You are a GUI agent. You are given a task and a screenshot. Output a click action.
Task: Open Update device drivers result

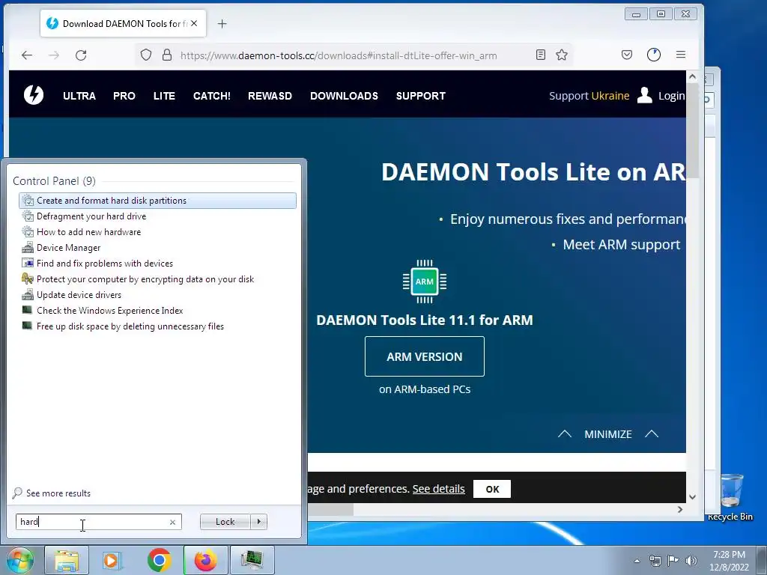click(x=157, y=295)
